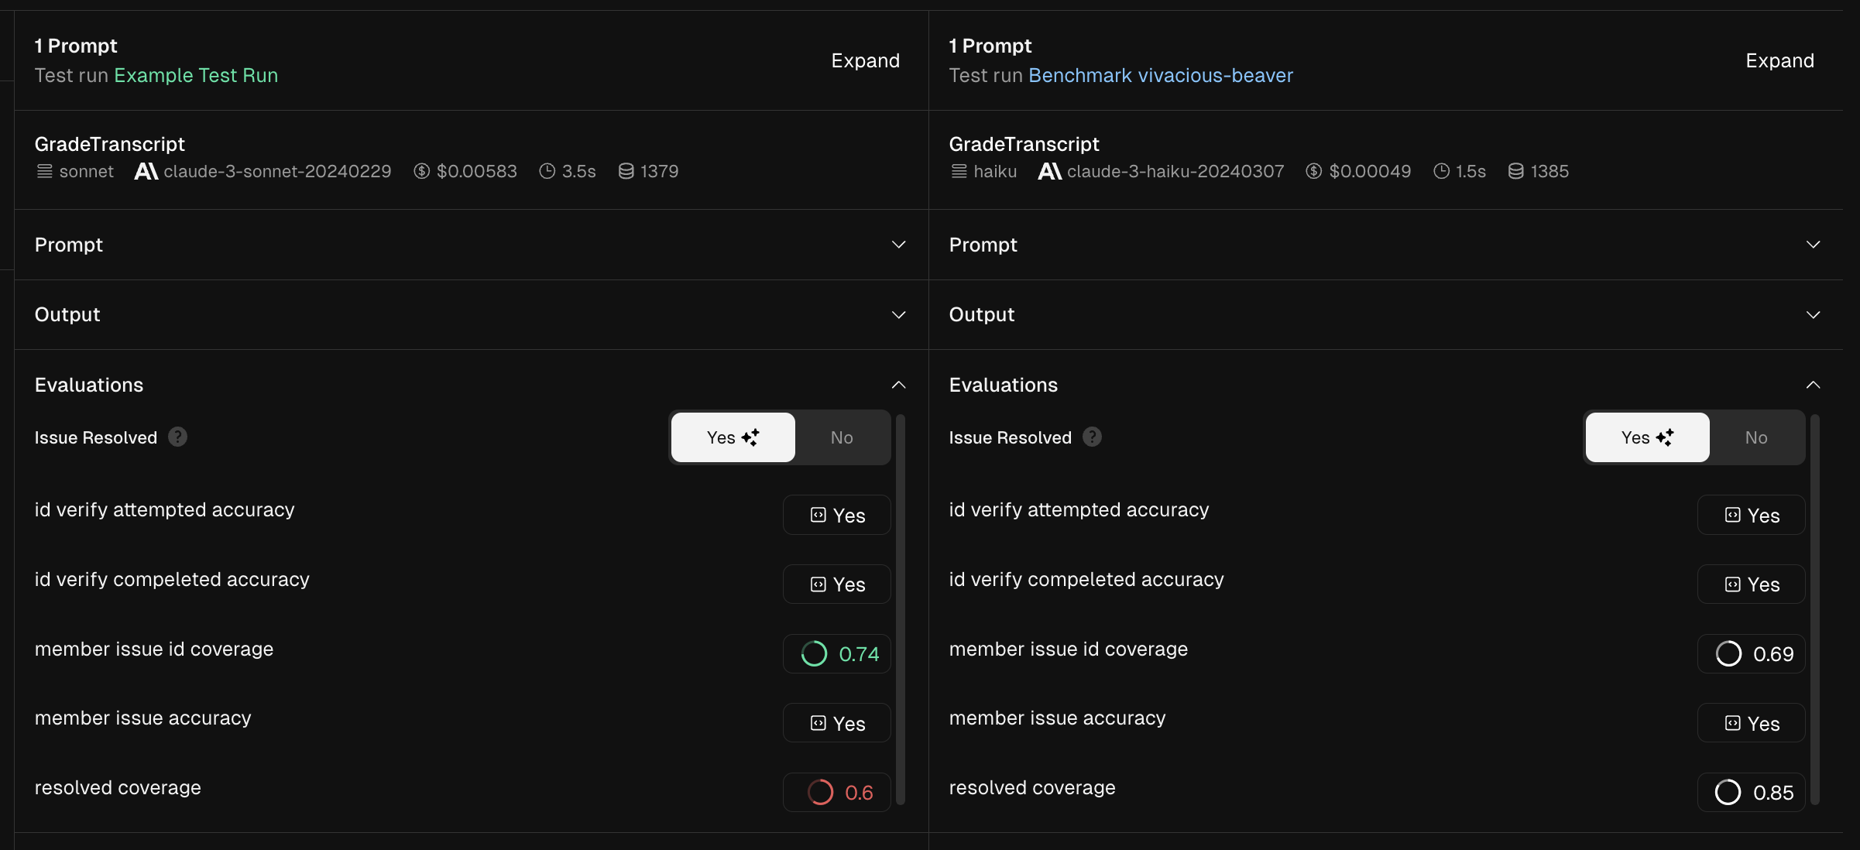Open the Benchmark vivacious-beaver link
The image size is (1860, 850).
pyautogui.click(x=1160, y=75)
